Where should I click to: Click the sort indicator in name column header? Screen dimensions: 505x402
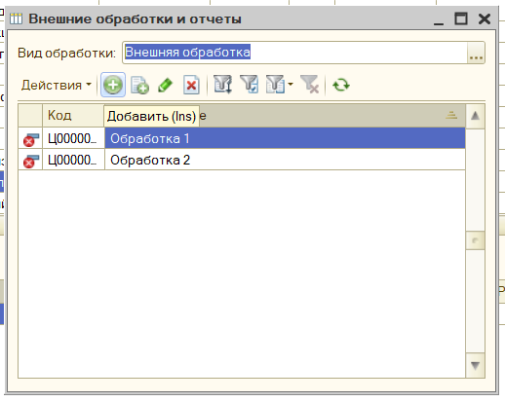[451, 115]
